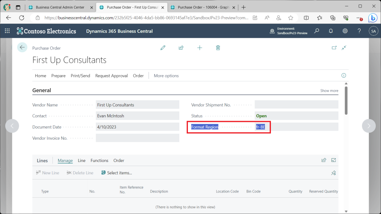Open a new browser tab

tap(243, 7)
